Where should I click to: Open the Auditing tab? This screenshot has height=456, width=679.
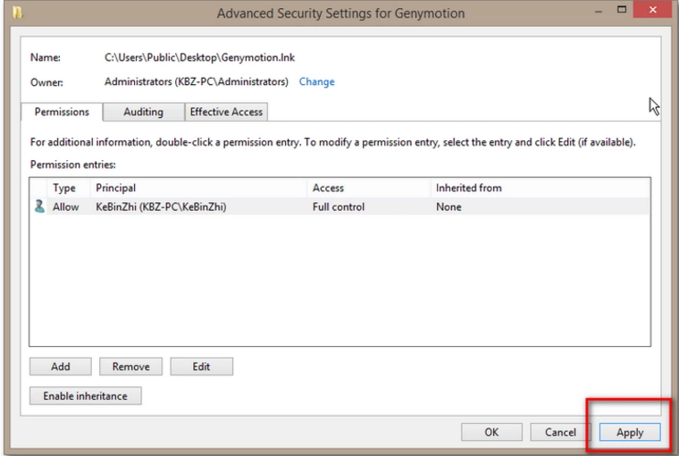tap(143, 112)
